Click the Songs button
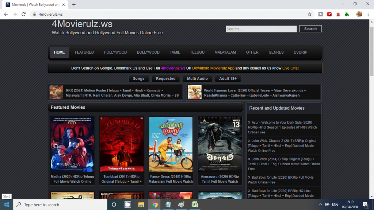This screenshot has height=210, width=374. (138, 79)
